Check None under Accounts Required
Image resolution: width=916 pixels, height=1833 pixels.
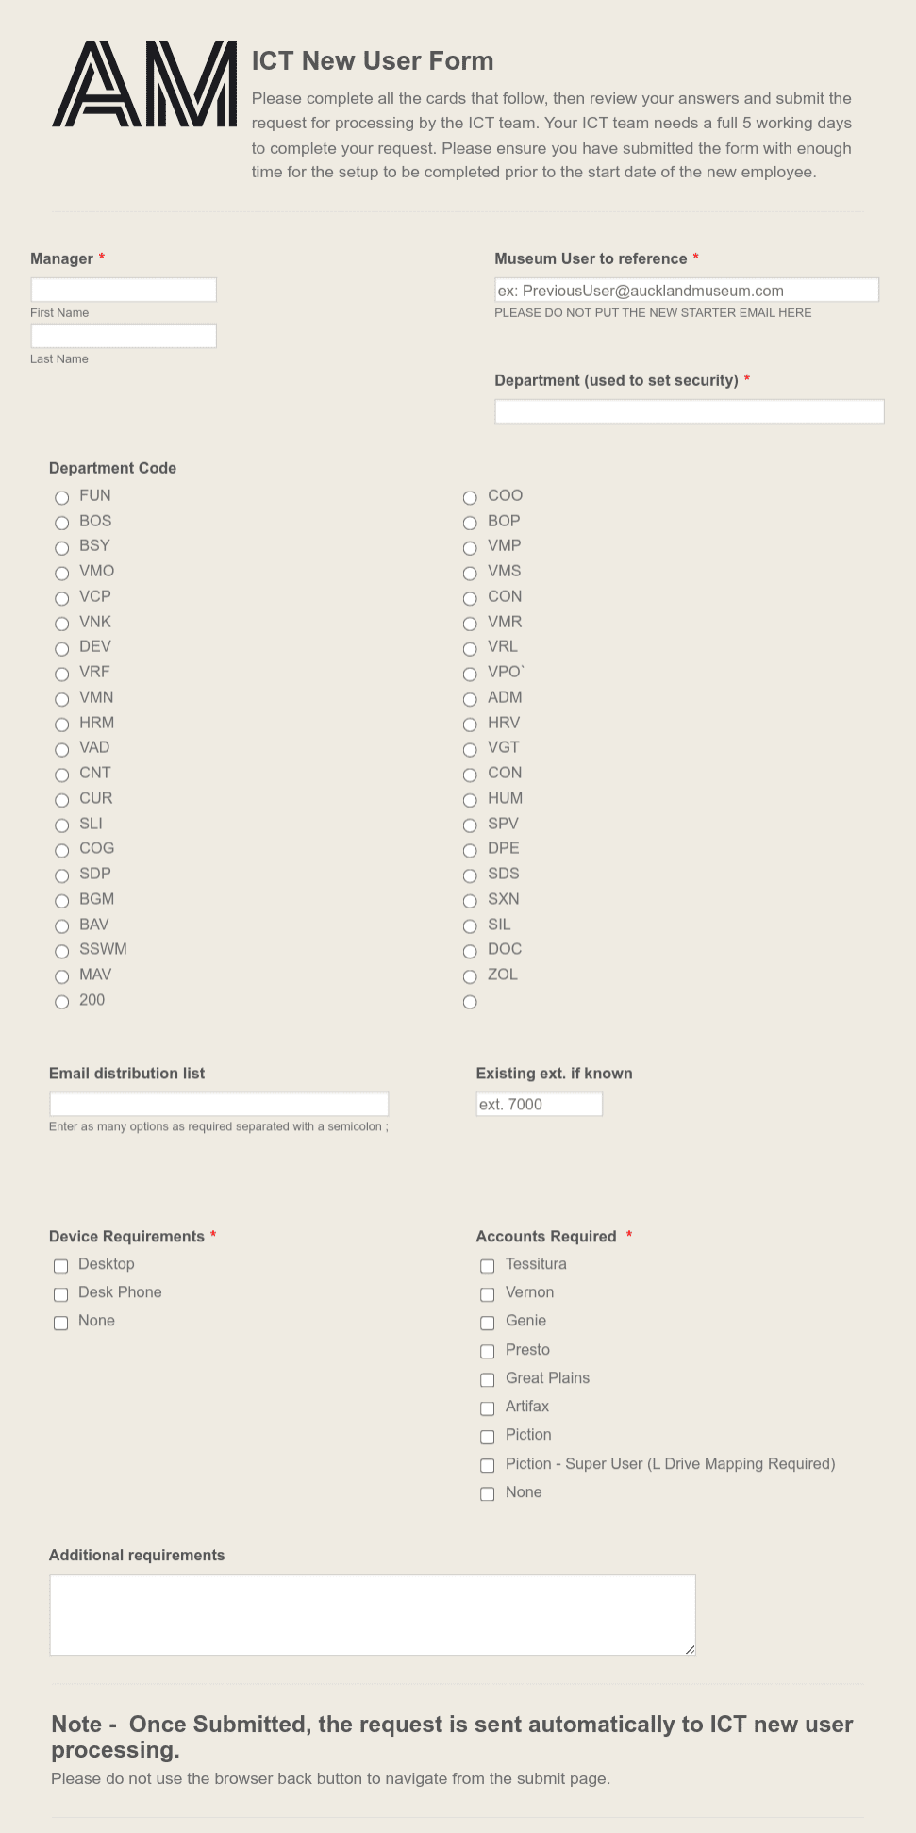pyautogui.click(x=487, y=1493)
